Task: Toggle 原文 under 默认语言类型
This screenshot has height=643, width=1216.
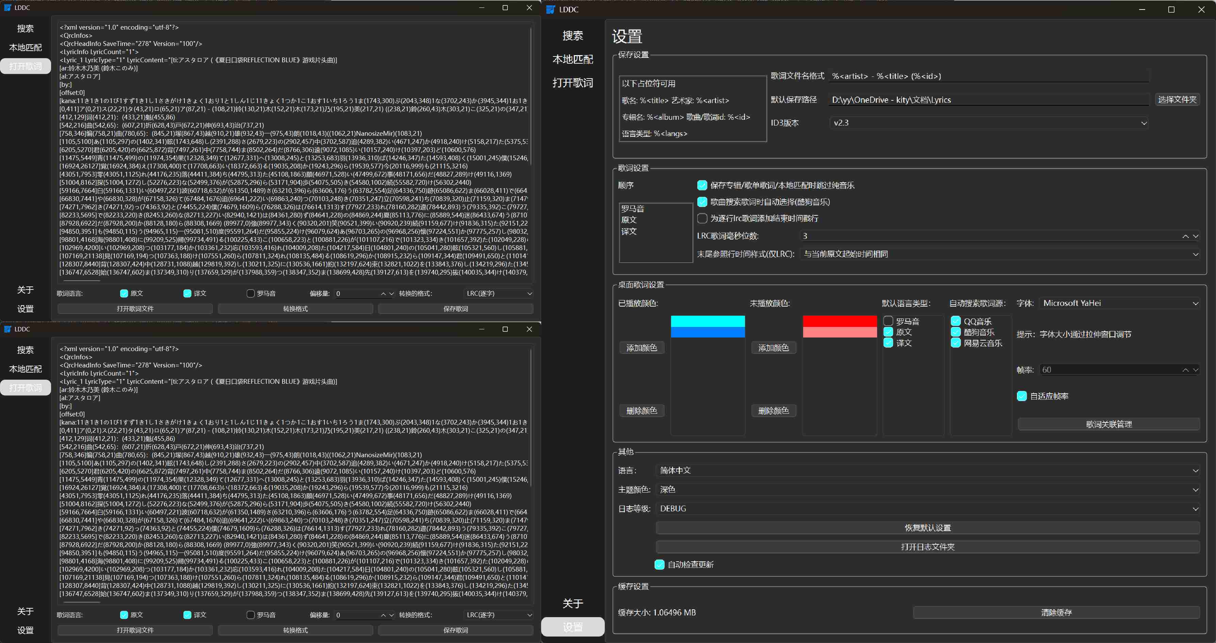Action: tap(888, 332)
